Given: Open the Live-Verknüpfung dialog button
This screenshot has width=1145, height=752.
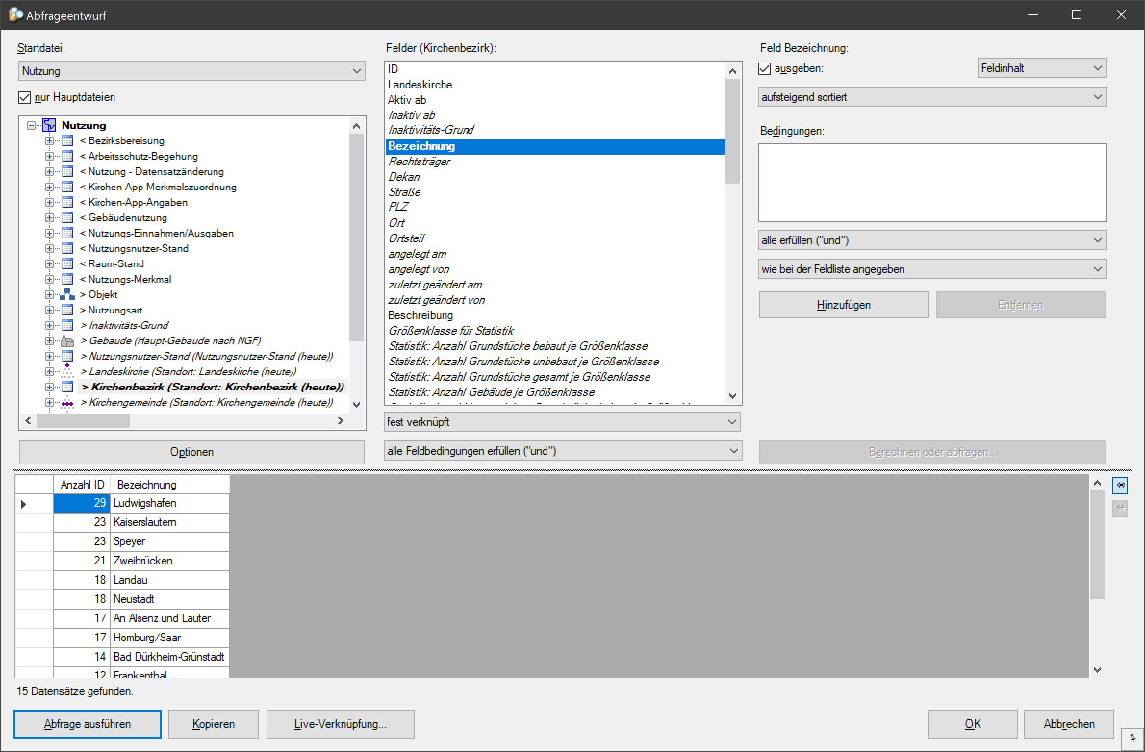Looking at the screenshot, I should point(340,724).
